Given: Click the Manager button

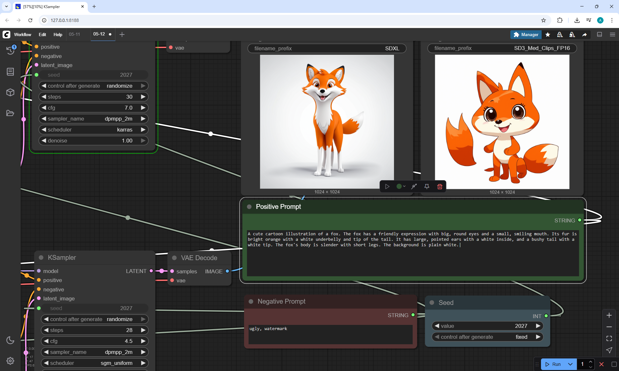Looking at the screenshot, I should (x=526, y=34).
